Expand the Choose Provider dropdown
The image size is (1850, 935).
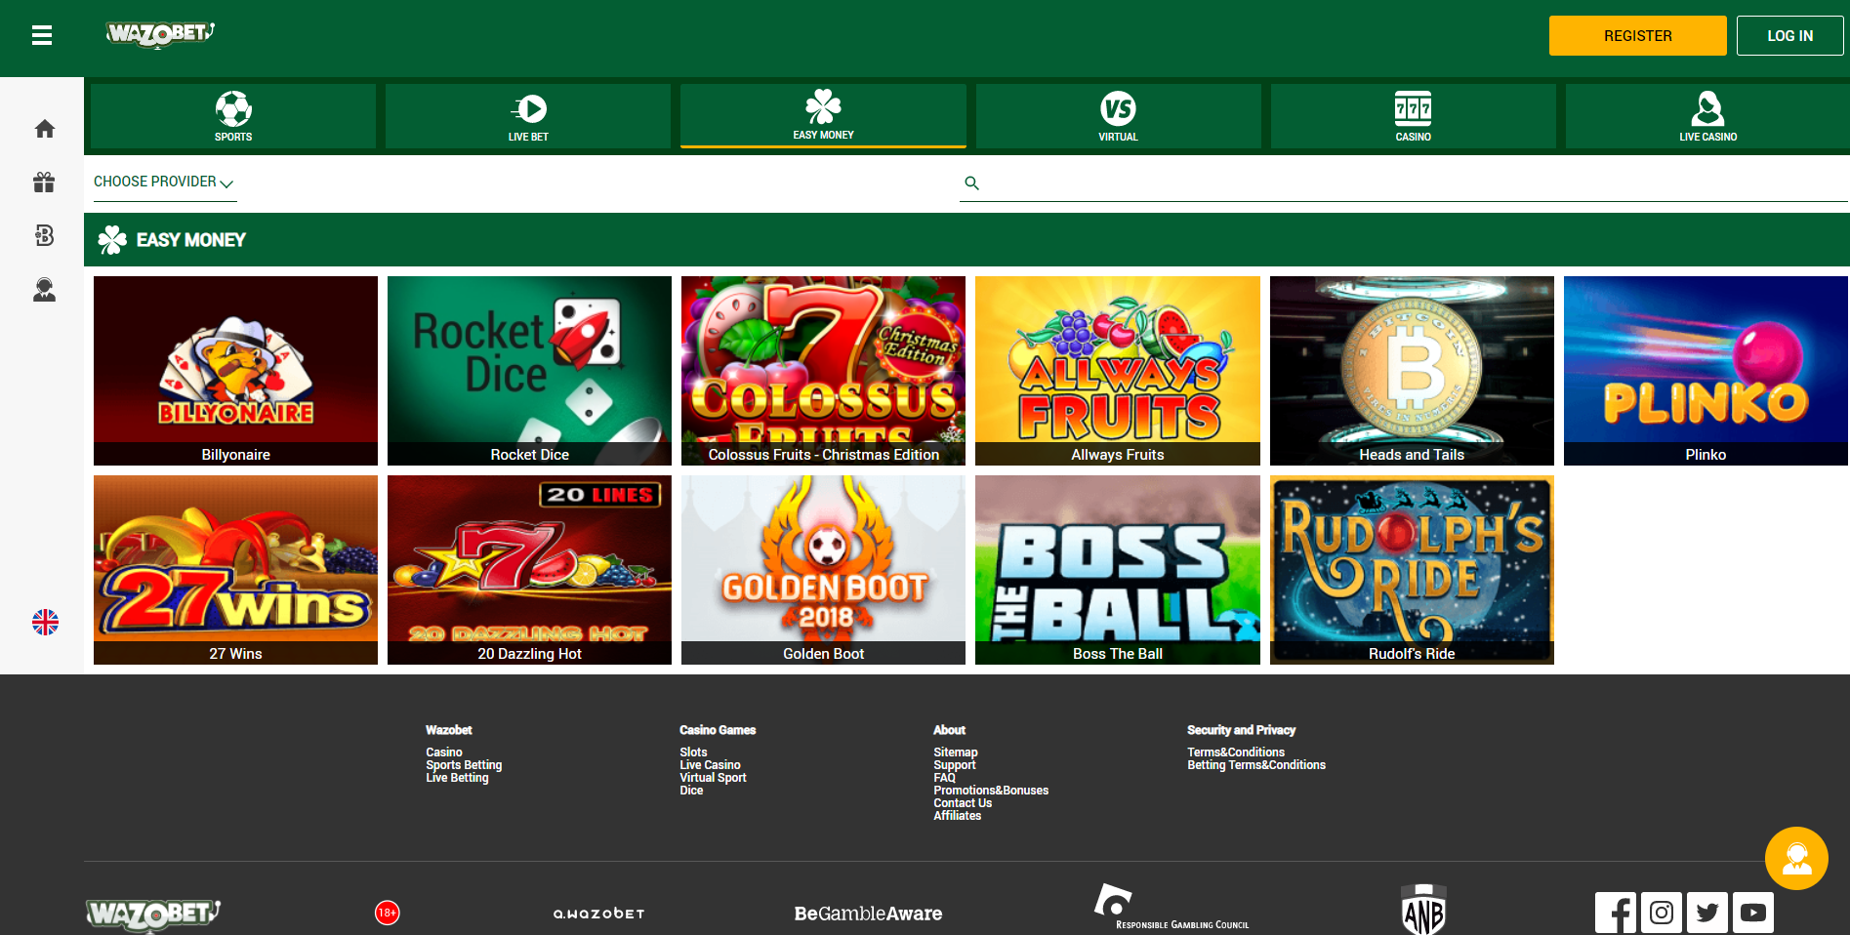[164, 183]
